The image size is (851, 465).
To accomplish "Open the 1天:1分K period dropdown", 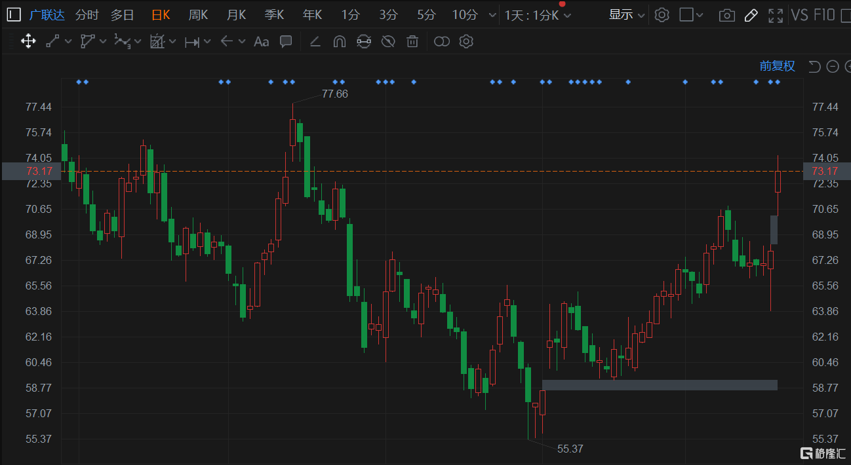I will tap(538, 15).
